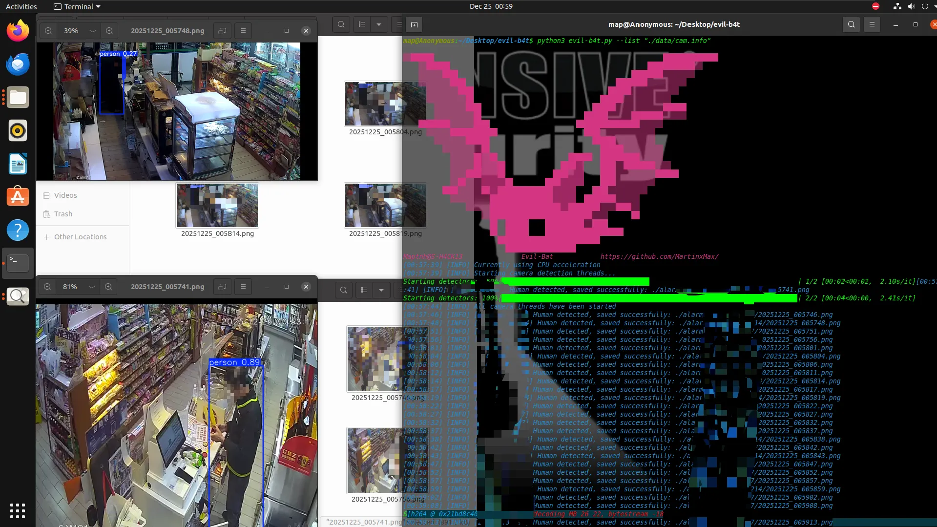Select the 20251225_005819.png file thumbnail

coord(385,205)
